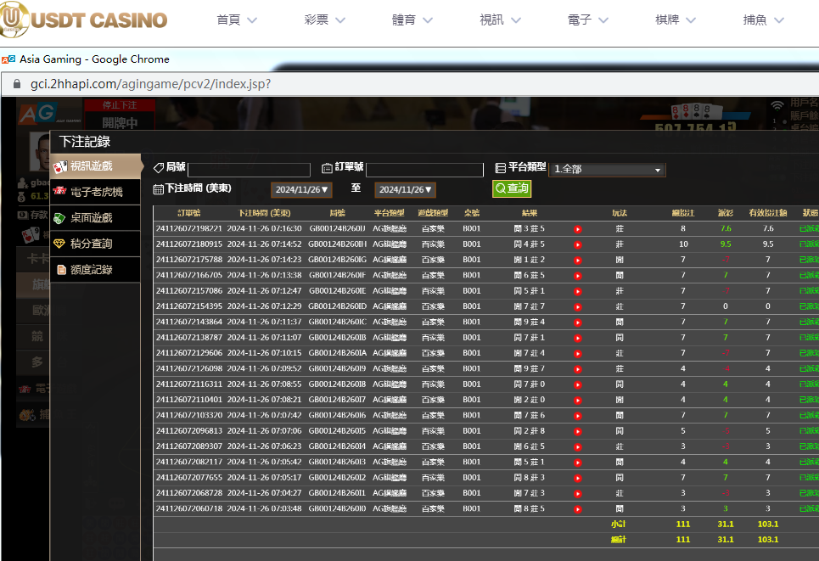Open the start date picker dropdown
Image resolution: width=819 pixels, height=561 pixels.
pos(301,190)
